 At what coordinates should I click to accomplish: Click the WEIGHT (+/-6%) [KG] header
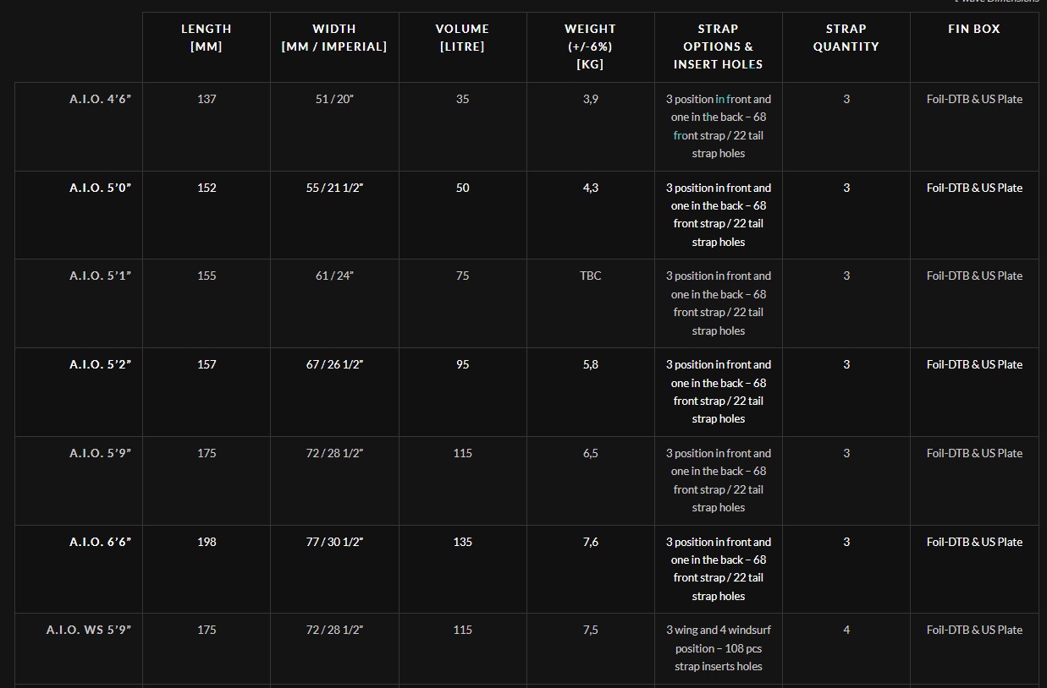pos(591,46)
